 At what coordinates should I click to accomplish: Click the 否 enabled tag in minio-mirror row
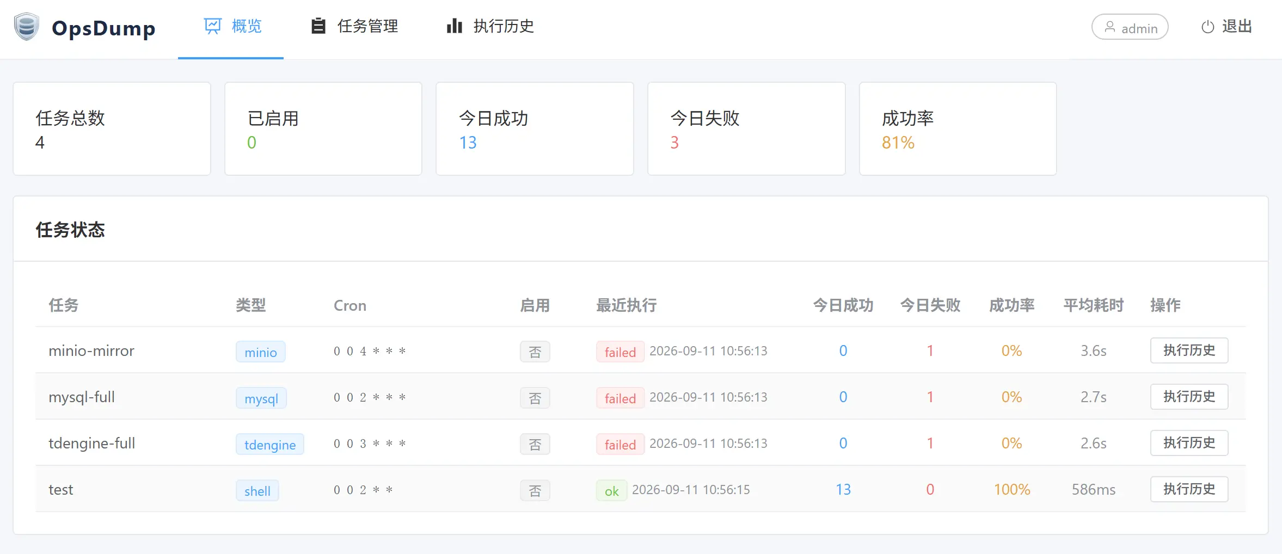click(x=535, y=352)
